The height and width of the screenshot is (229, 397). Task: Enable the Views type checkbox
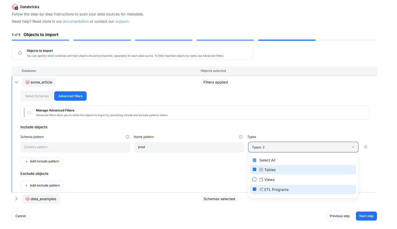[254, 180]
